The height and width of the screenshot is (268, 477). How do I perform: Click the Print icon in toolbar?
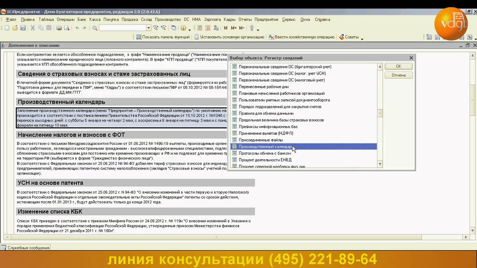[59, 28]
